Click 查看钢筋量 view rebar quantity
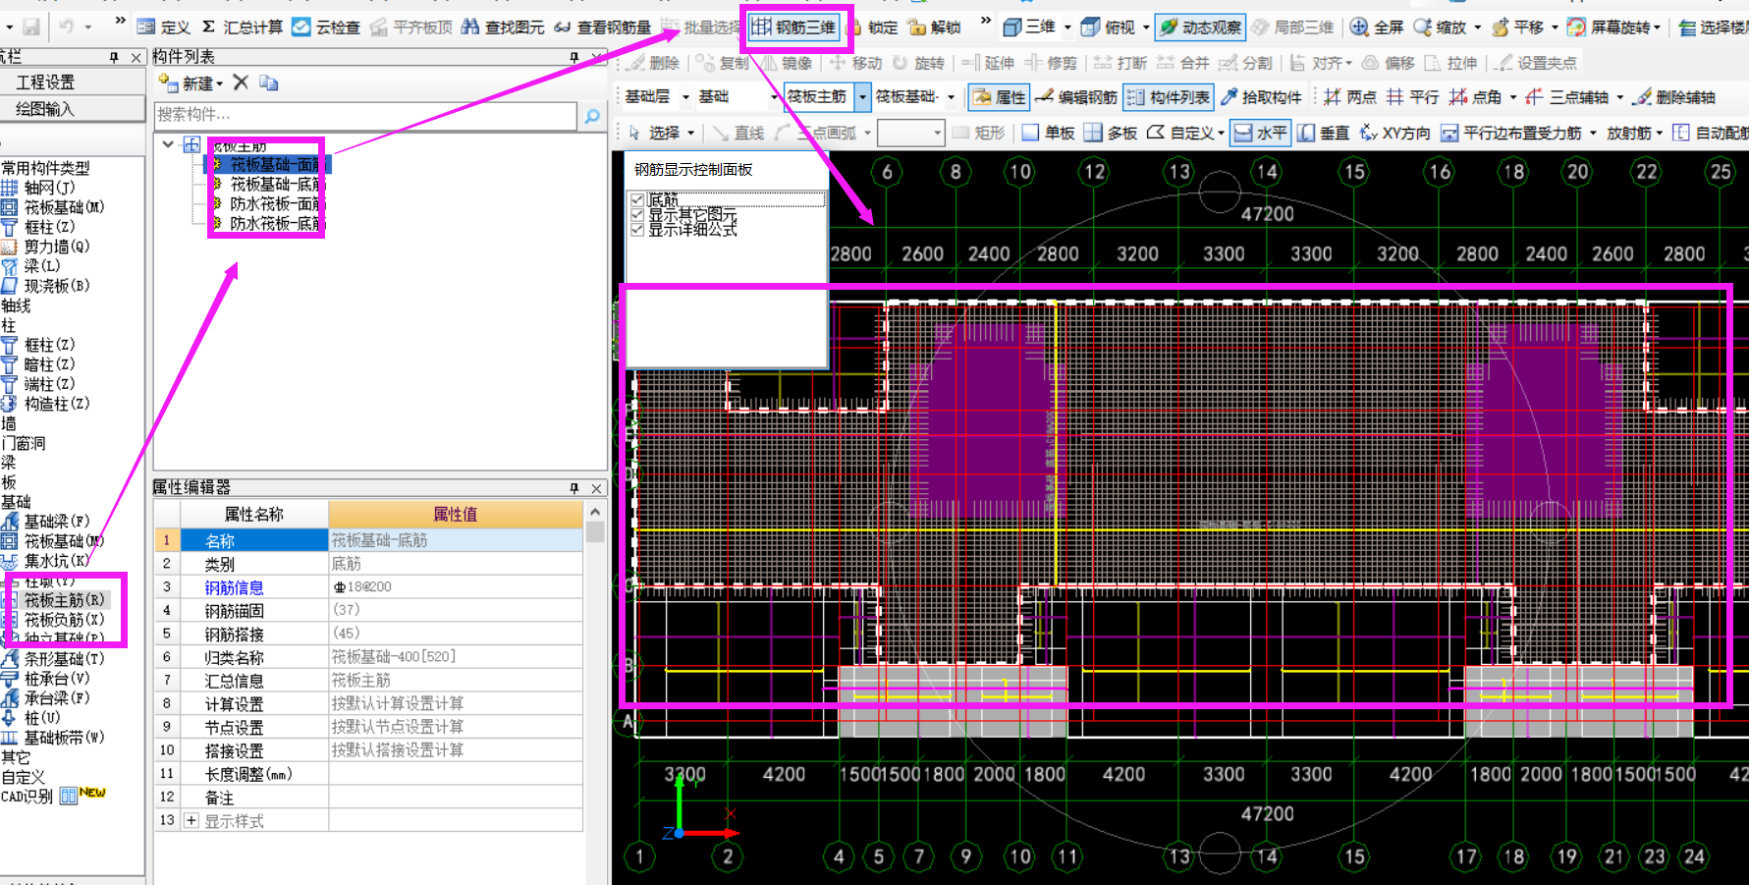The width and height of the screenshot is (1749, 885). 603,28
